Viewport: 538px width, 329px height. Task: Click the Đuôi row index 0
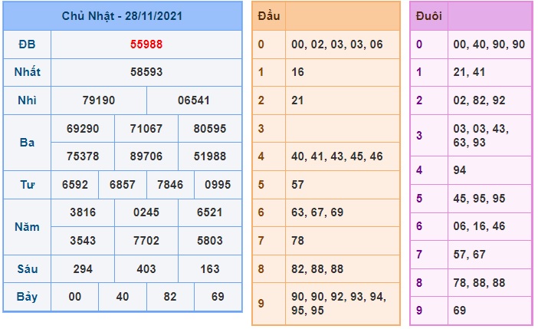(419, 44)
